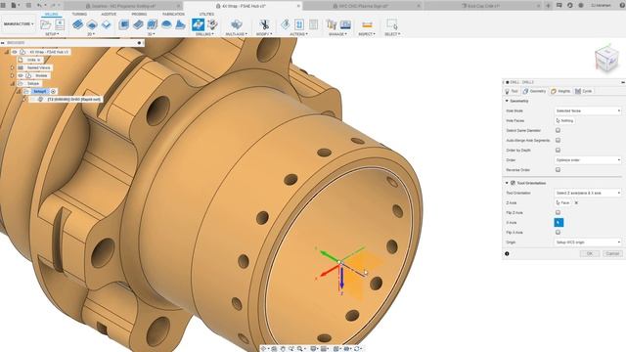Open the Origin dropdown

click(588, 242)
